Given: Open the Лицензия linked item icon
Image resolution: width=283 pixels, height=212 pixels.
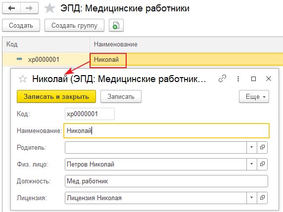Looking at the screenshot, I should pos(262,198).
